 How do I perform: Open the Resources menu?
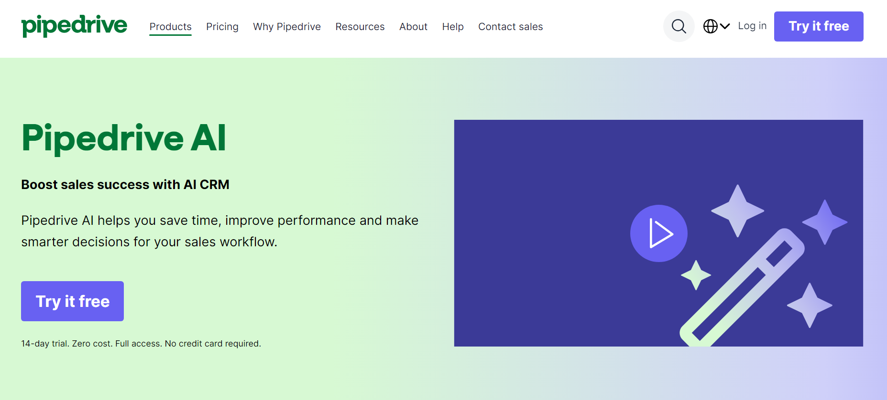360,27
